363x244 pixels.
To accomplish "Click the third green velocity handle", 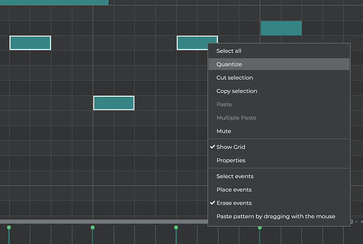I will point(176,228).
